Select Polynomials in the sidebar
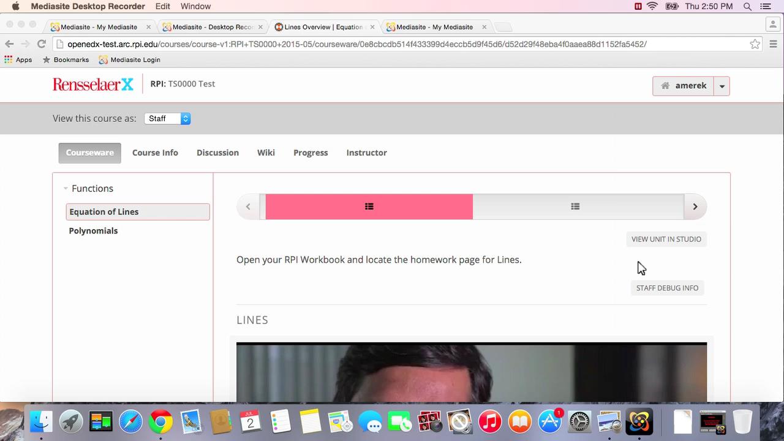Image resolution: width=784 pixels, height=441 pixels. click(x=93, y=231)
